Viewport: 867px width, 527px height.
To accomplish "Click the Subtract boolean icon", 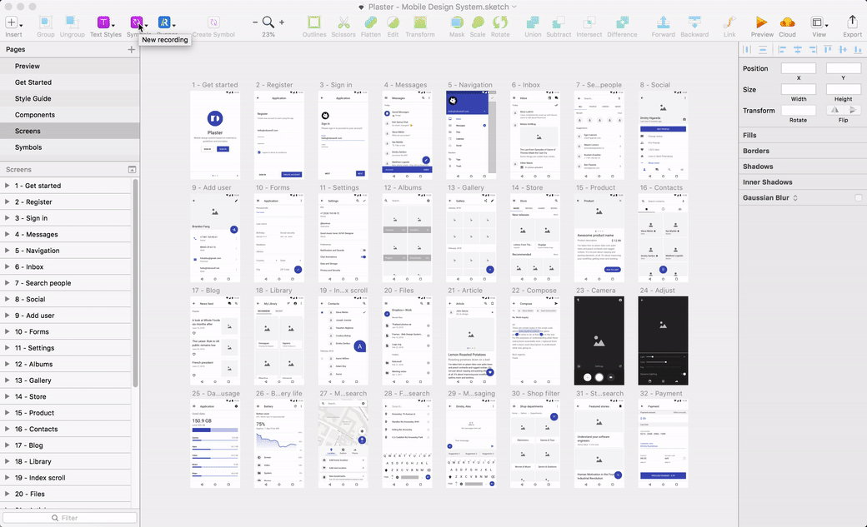I will [x=559, y=22].
